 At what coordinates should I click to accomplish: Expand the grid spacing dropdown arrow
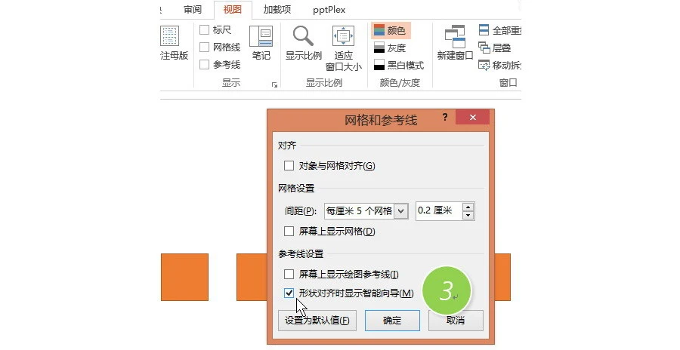pyautogui.click(x=401, y=211)
